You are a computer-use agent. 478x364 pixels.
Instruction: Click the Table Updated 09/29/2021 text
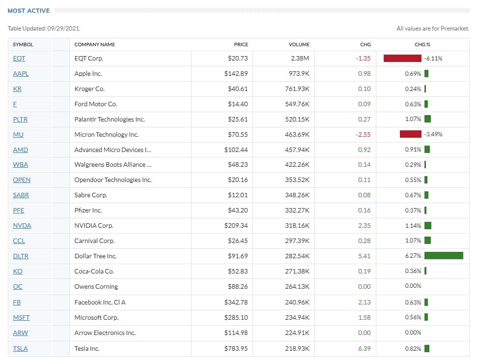(x=44, y=29)
